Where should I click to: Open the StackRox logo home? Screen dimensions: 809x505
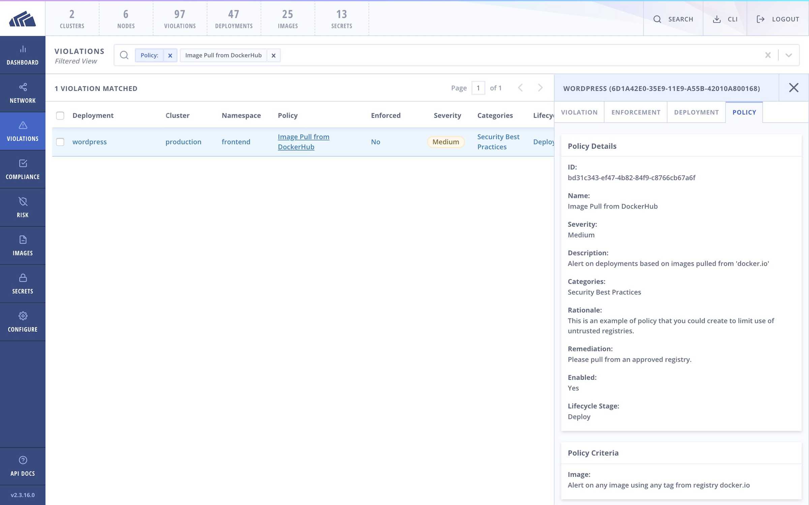click(23, 19)
